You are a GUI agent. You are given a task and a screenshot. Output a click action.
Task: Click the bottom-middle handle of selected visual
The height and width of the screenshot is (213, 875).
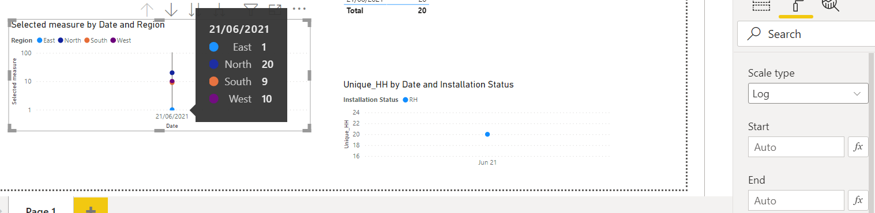(x=160, y=131)
